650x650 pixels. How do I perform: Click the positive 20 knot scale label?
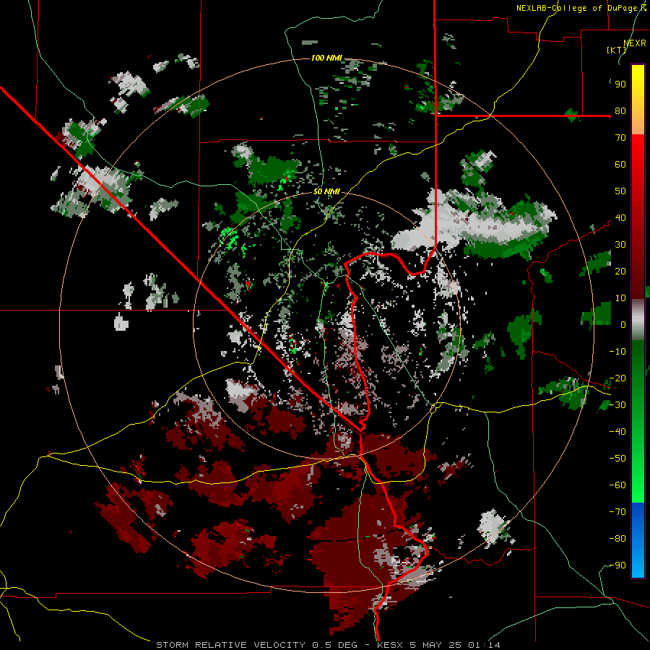[x=620, y=271]
